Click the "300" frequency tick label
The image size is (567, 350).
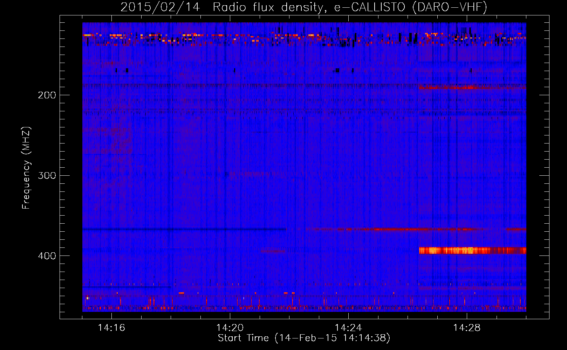(47, 175)
